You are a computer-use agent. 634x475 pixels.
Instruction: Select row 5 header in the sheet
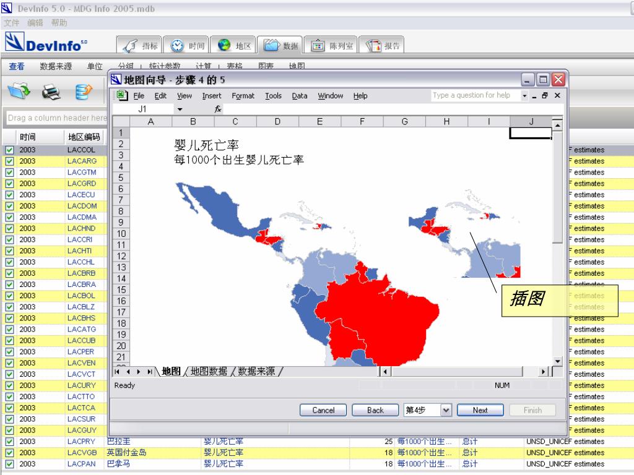[121, 178]
